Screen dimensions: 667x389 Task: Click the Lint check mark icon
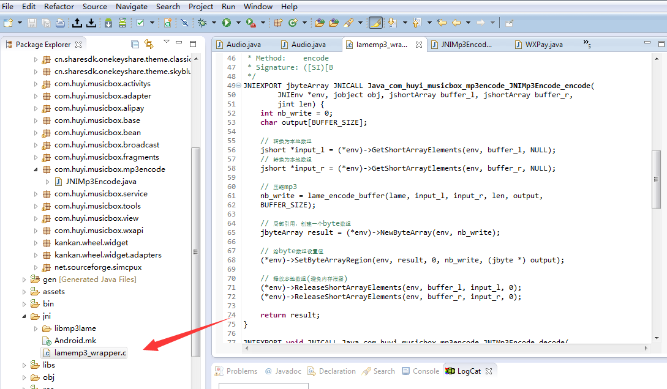[140, 23]
